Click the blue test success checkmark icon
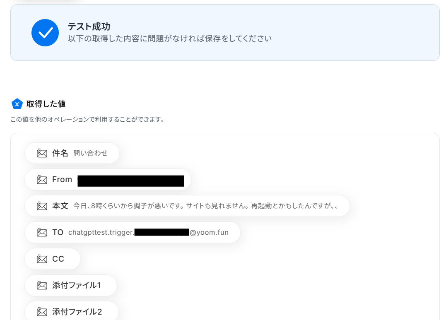 click(x=45, y=33)
